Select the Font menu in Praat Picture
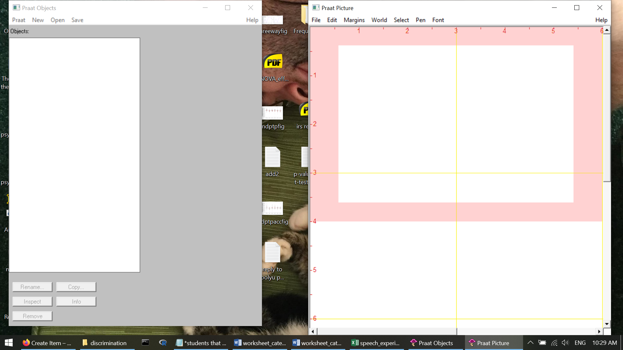Viewport: 623px width, 350px height. tap(438, 20)
